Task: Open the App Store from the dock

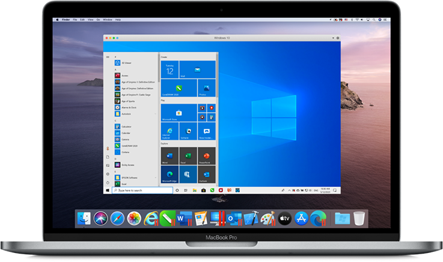Action: click(302, 219)
